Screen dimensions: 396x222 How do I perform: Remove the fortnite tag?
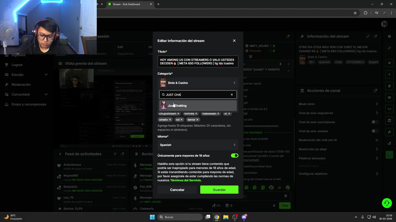(x=196, y=113)
